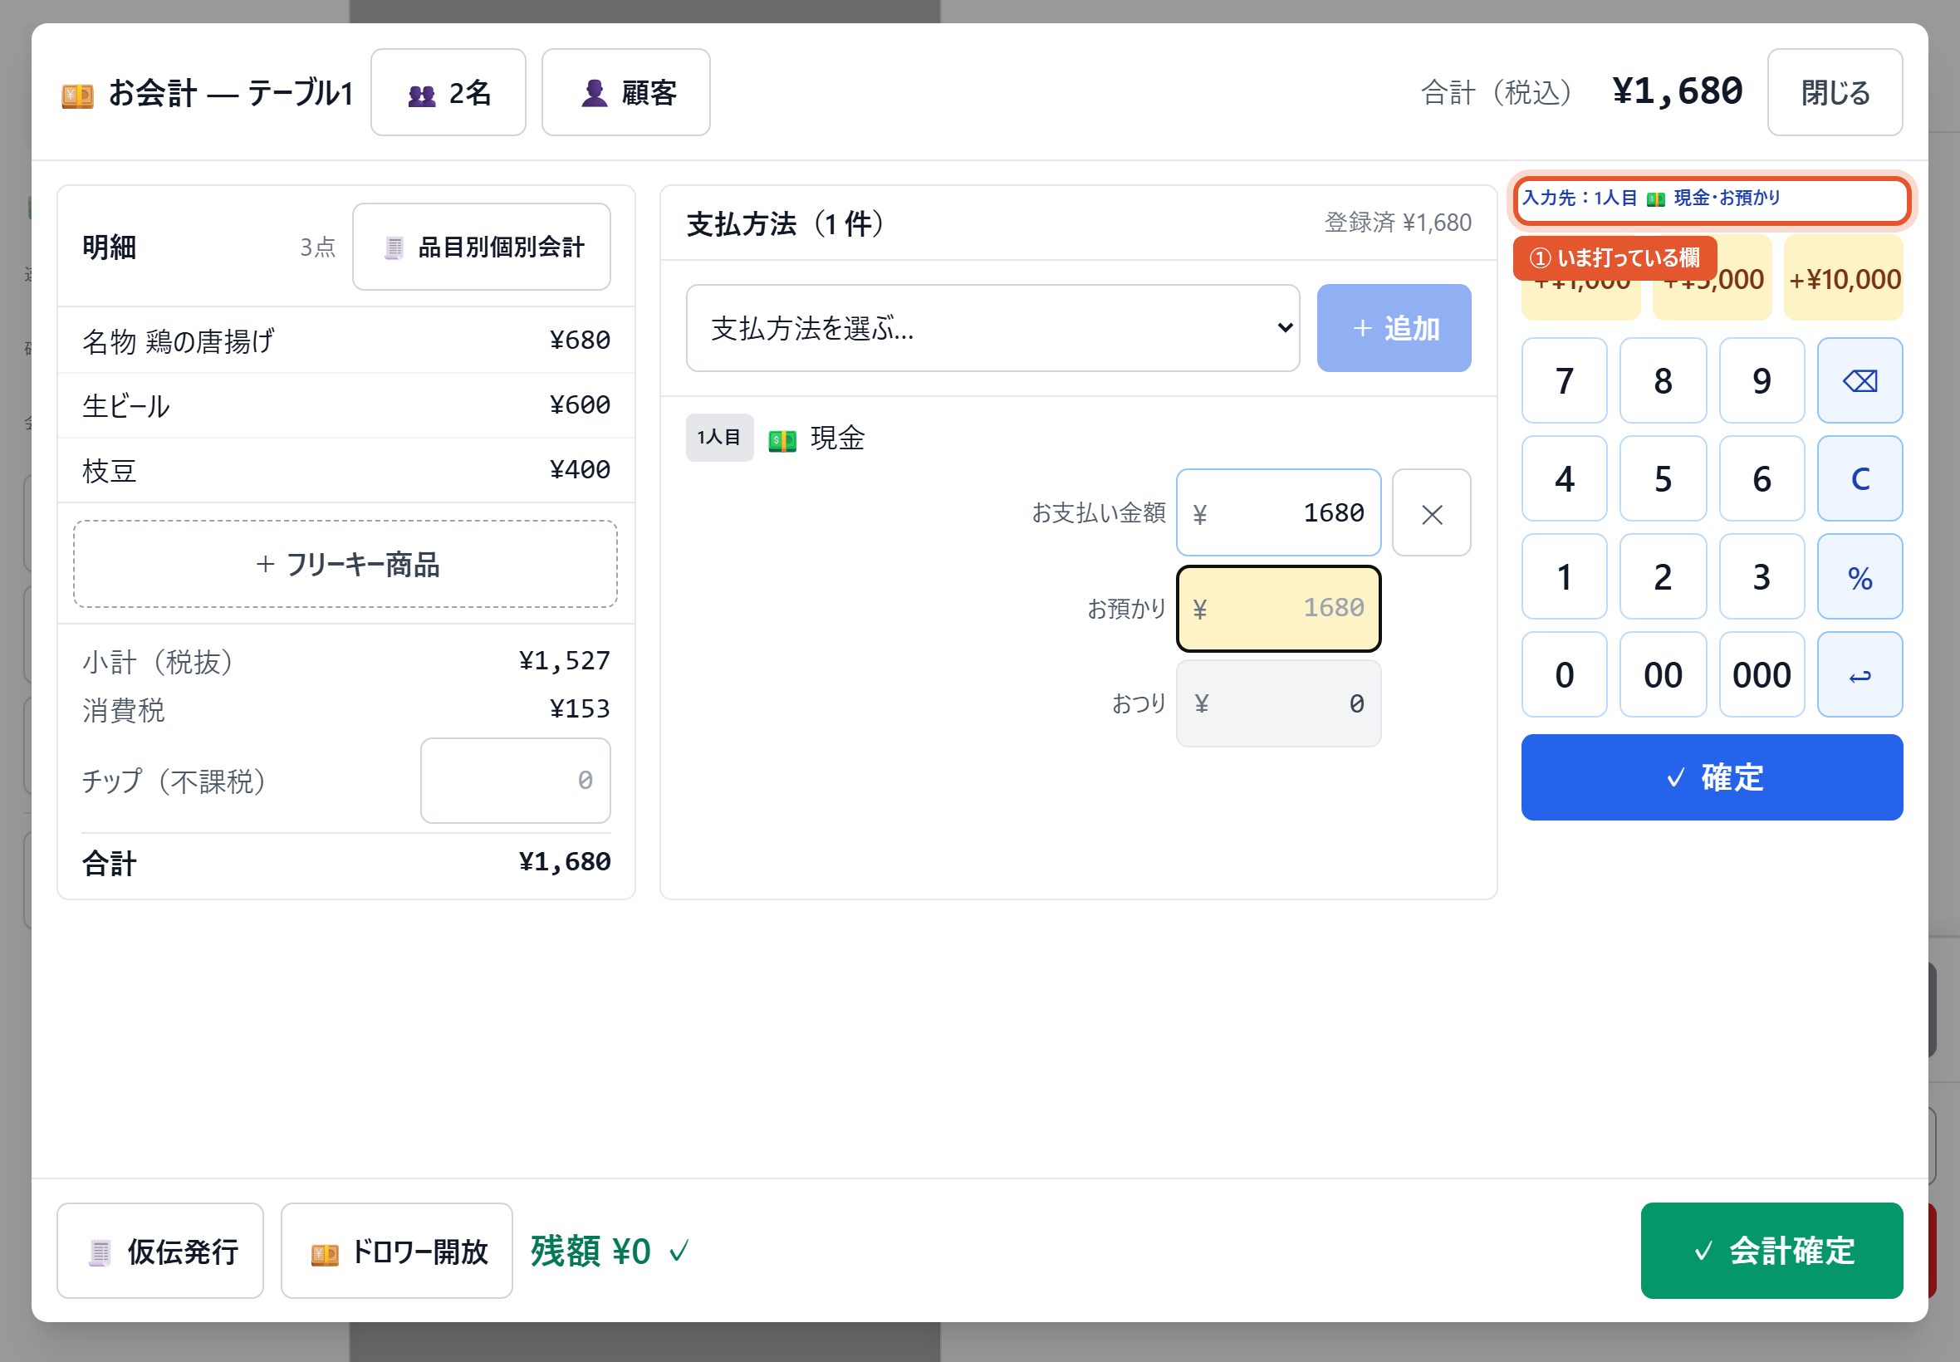This screenshot has height=1362, width=1960.
Task: Click the blue 確定 button
Action: click(x=1712, y=777)
